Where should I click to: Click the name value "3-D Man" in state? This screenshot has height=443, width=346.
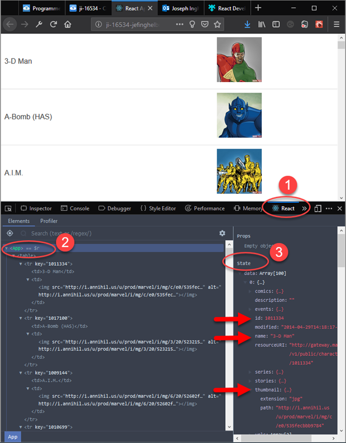(283, 336)
